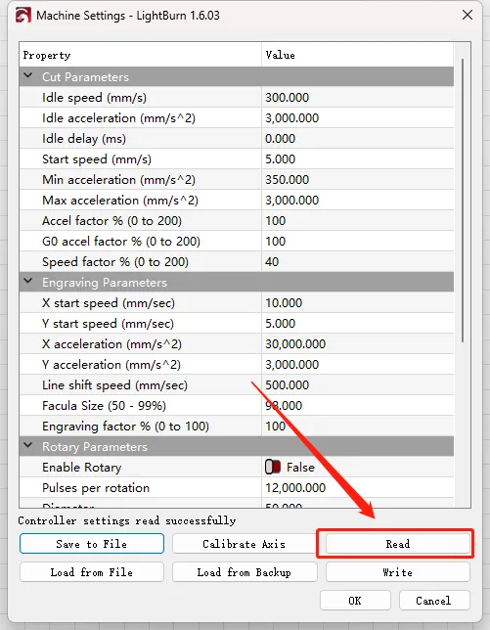Screen dimensions: 490x630
Task: Click the vertical scrollbar of settings list
Action: pos(463,201)
